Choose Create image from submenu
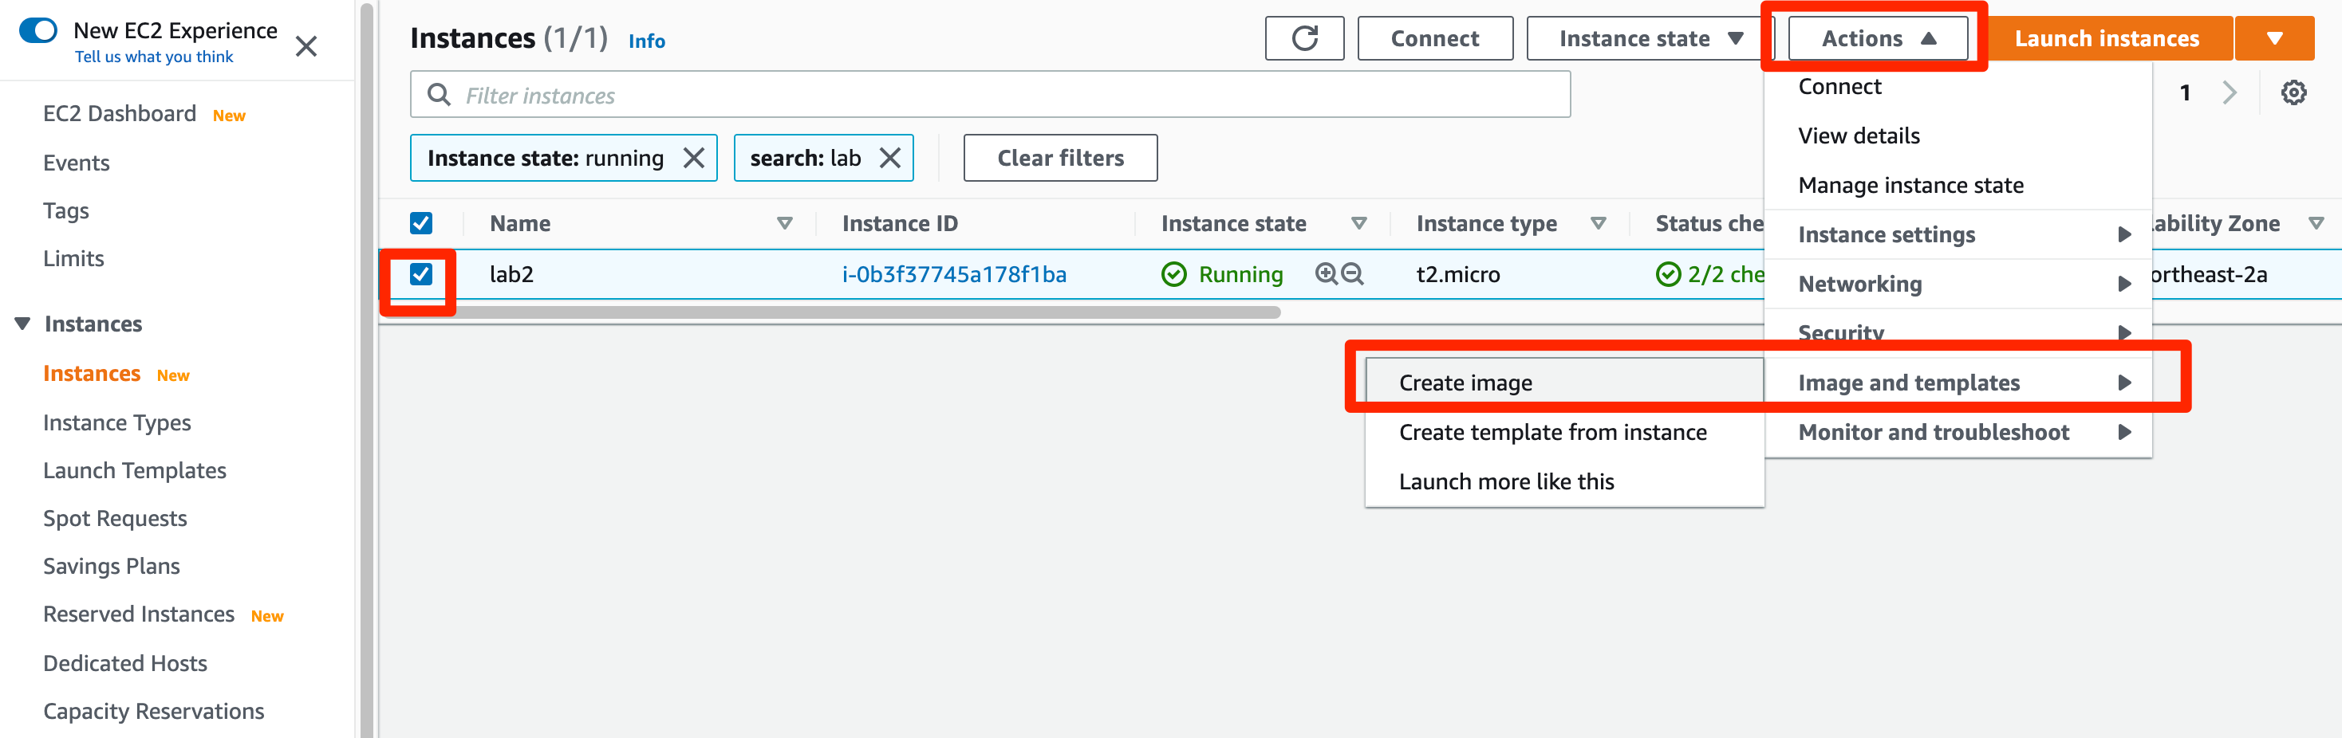Viewport: 2342px width, 738px height. pos(1465,383)
